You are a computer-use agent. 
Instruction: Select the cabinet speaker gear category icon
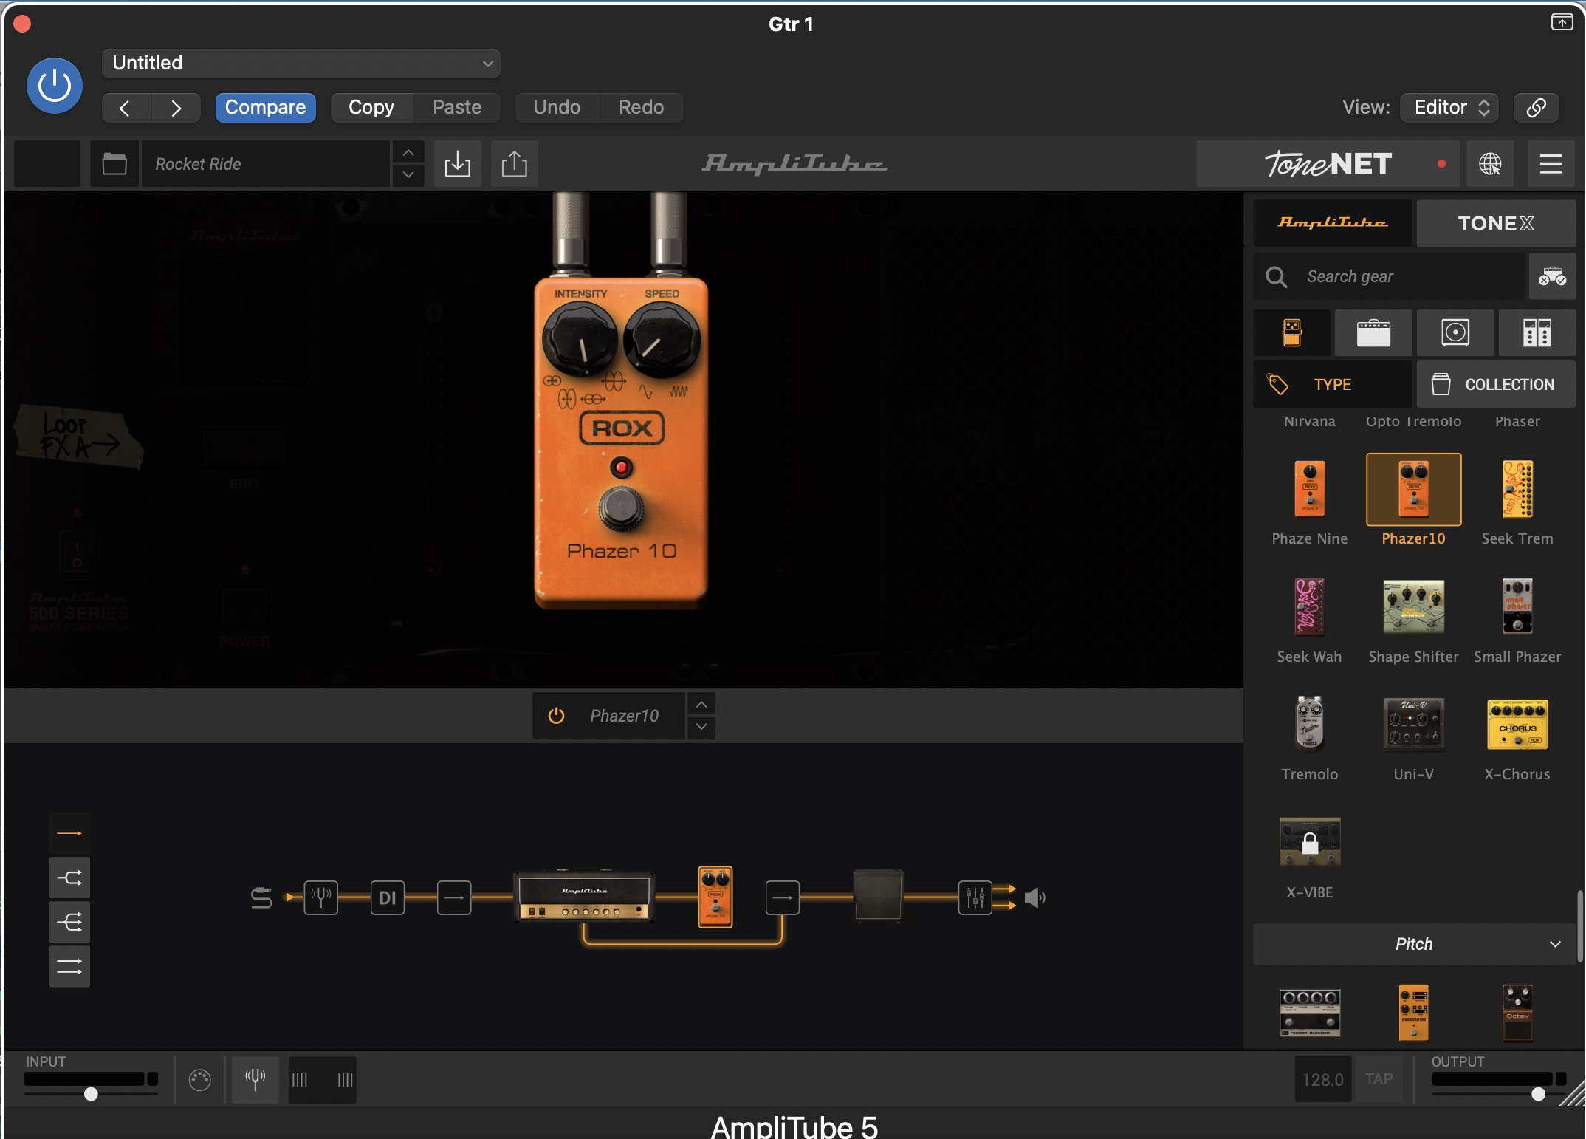tap(1455, 333)
